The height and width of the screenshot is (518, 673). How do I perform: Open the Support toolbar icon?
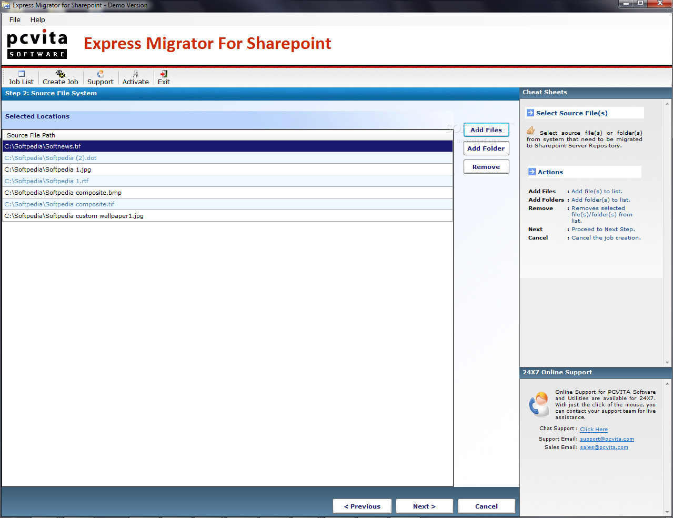[x=101, y=74]
